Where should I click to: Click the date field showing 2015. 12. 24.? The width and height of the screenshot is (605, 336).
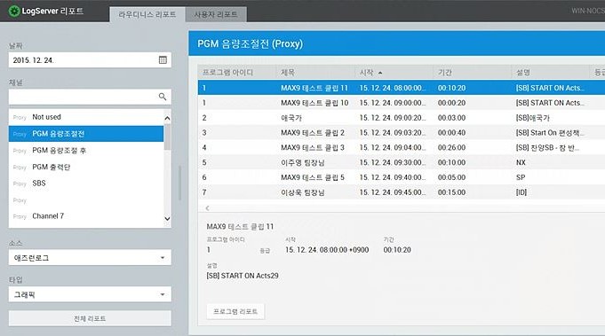[x=90, y=60]
